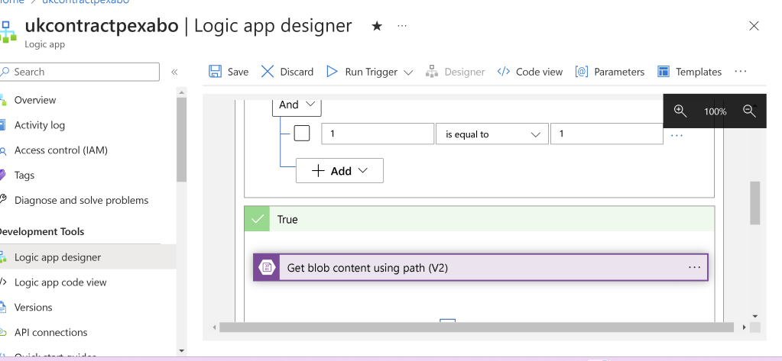Click into the sidebar Search box
The height and width of the screenshot is (361, 782).
(x=79, y=72)
